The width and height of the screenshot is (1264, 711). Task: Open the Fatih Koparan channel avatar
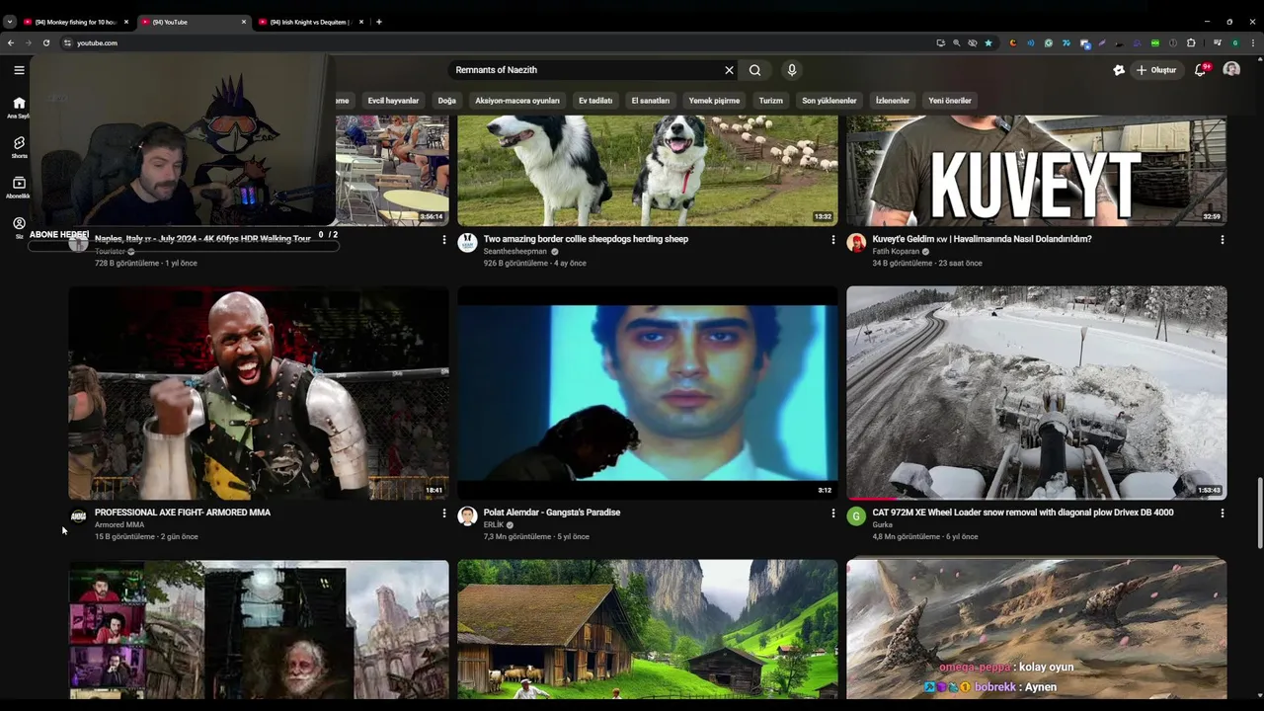pyautogui.click(x=856, y=243)
